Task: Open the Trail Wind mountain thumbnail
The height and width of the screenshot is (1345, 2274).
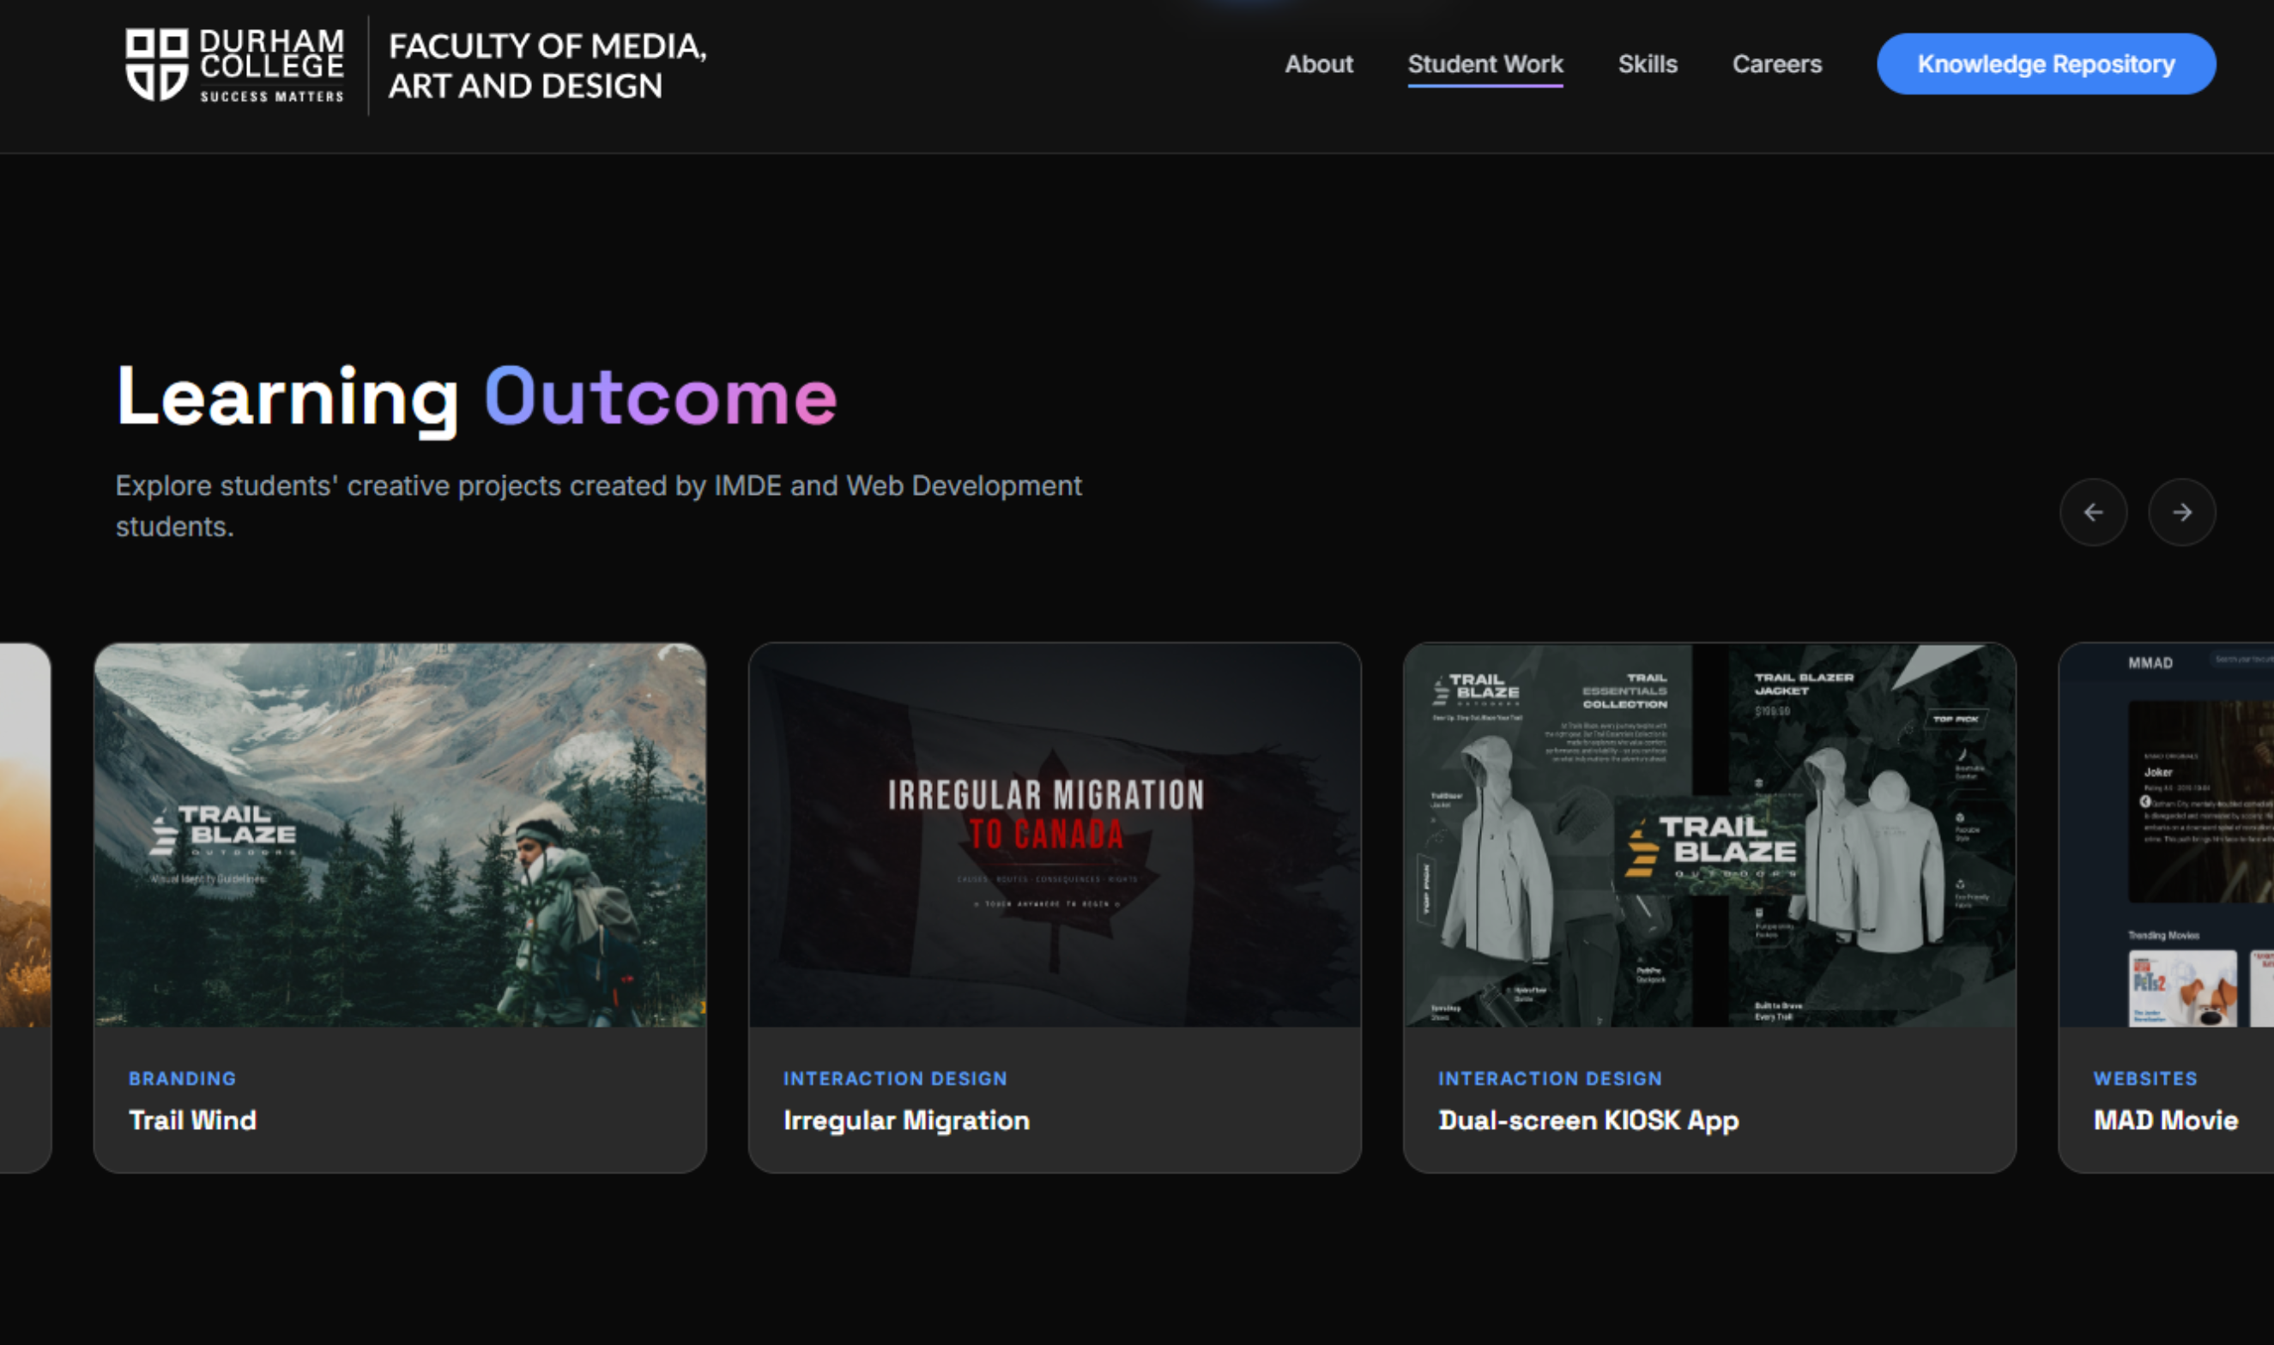Action: pos(400,835)
